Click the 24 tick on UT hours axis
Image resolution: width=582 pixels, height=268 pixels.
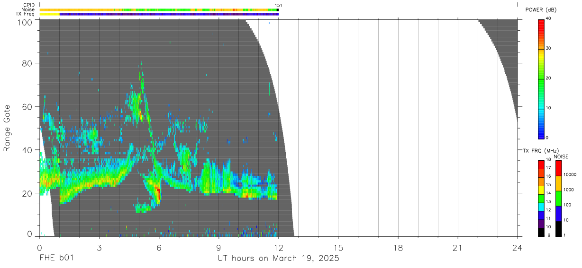(518, 247)
